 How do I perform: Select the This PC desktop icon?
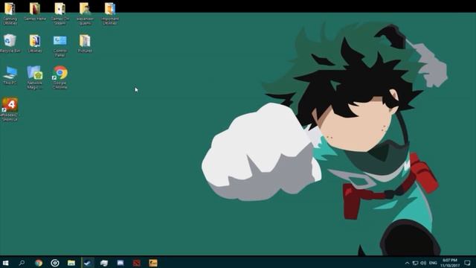click(10, 75)
